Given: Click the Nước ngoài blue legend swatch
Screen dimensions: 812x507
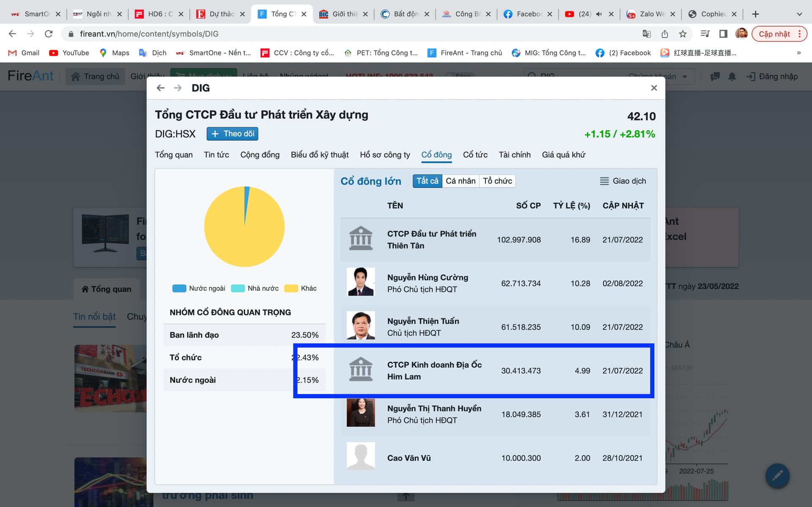Looking at the screenshot, I should [179, 288].
